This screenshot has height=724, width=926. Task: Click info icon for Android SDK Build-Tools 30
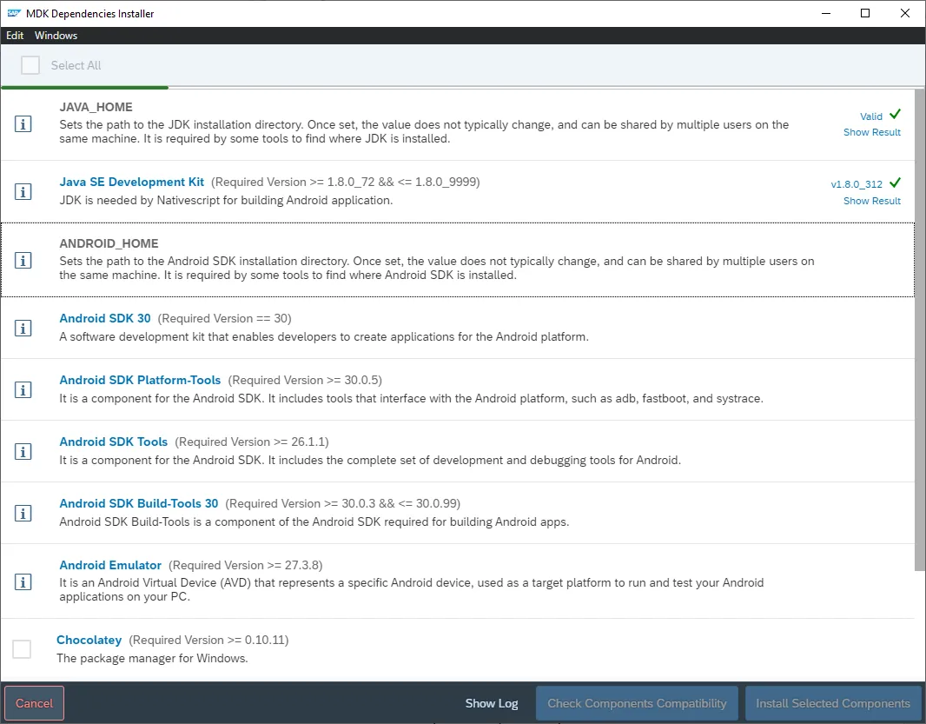pos(23,513)
